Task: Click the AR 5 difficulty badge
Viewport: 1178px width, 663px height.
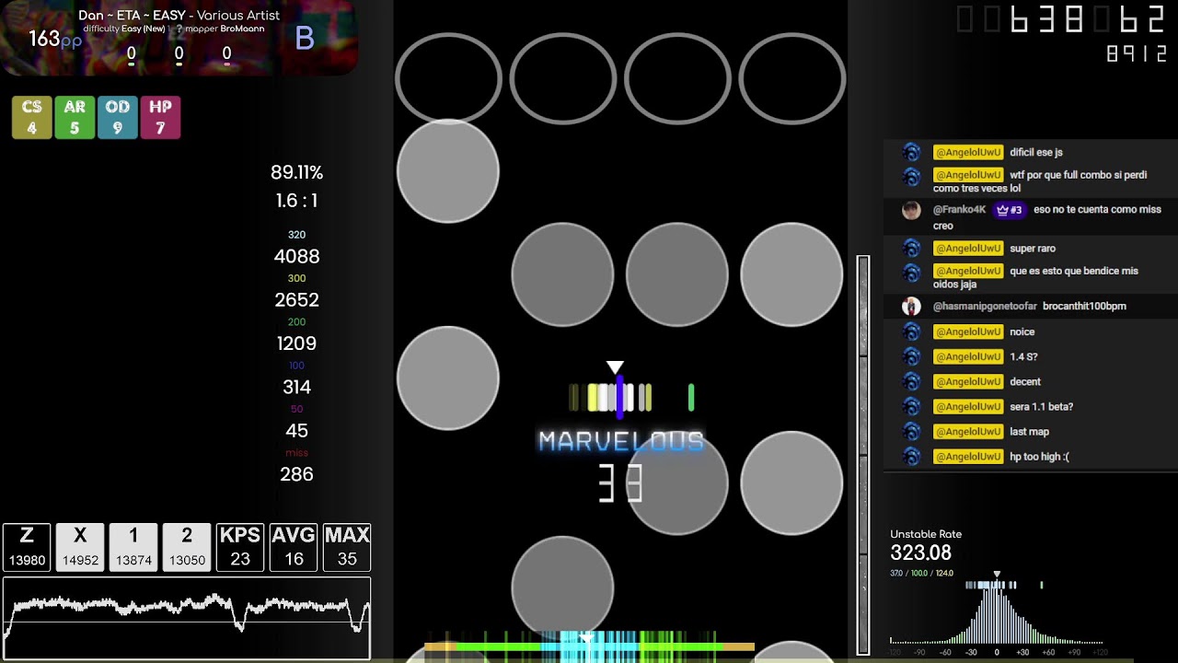Action: (x=75, y=118)
